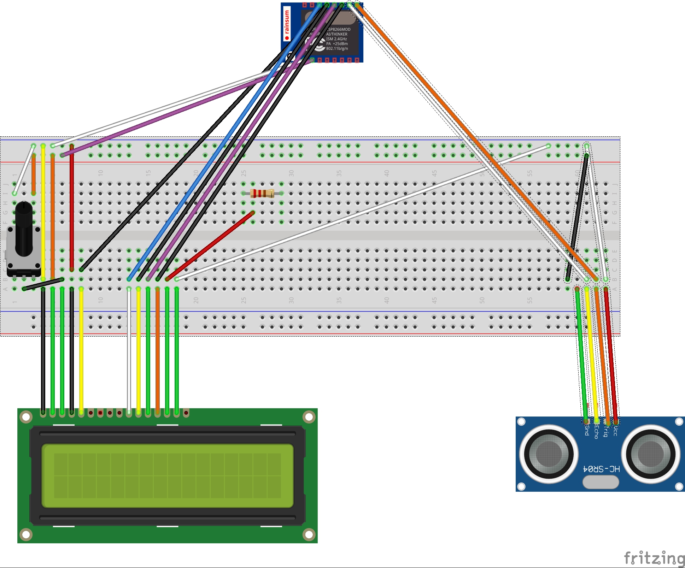Click the Trig pin label on HC-SR04
685x568 pixels.
coord(606,431)
